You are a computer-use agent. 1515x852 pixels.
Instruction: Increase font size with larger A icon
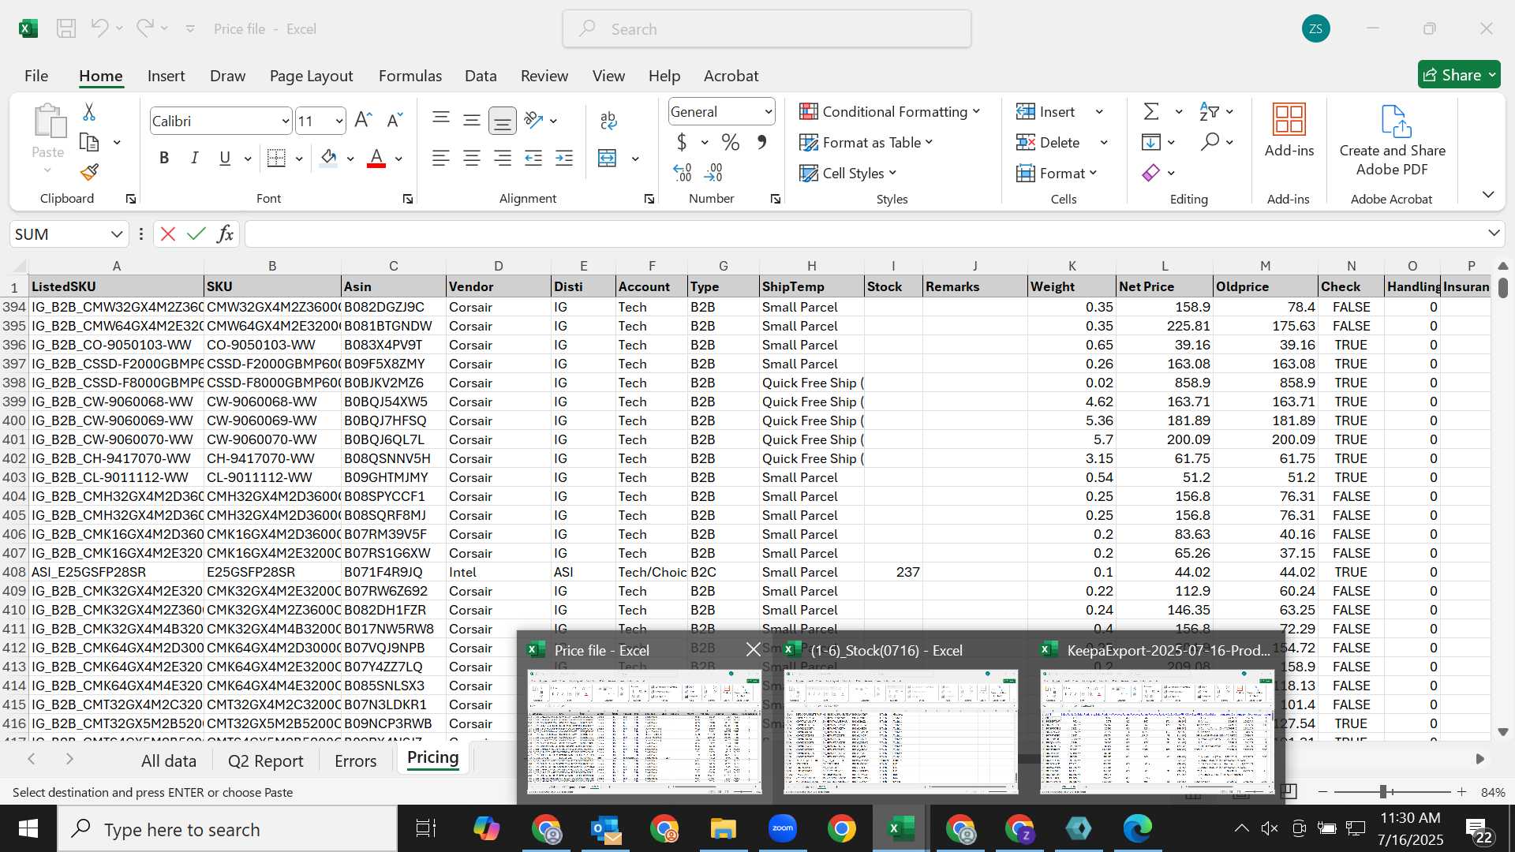(x=363, y=120)
